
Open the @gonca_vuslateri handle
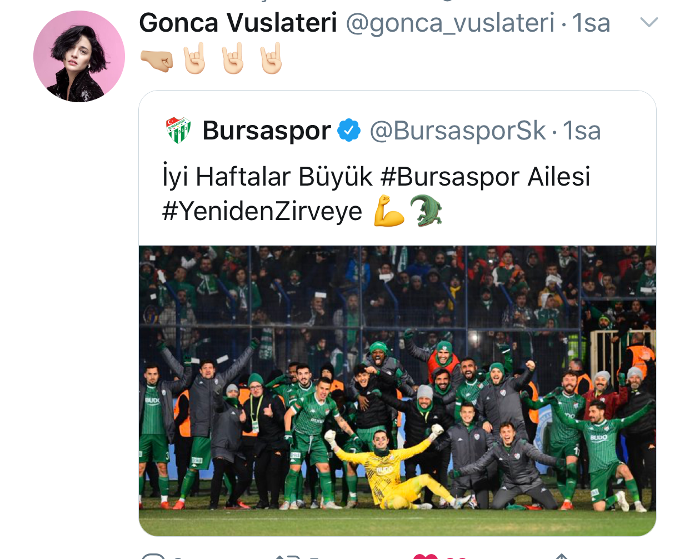tap(451, 24)
